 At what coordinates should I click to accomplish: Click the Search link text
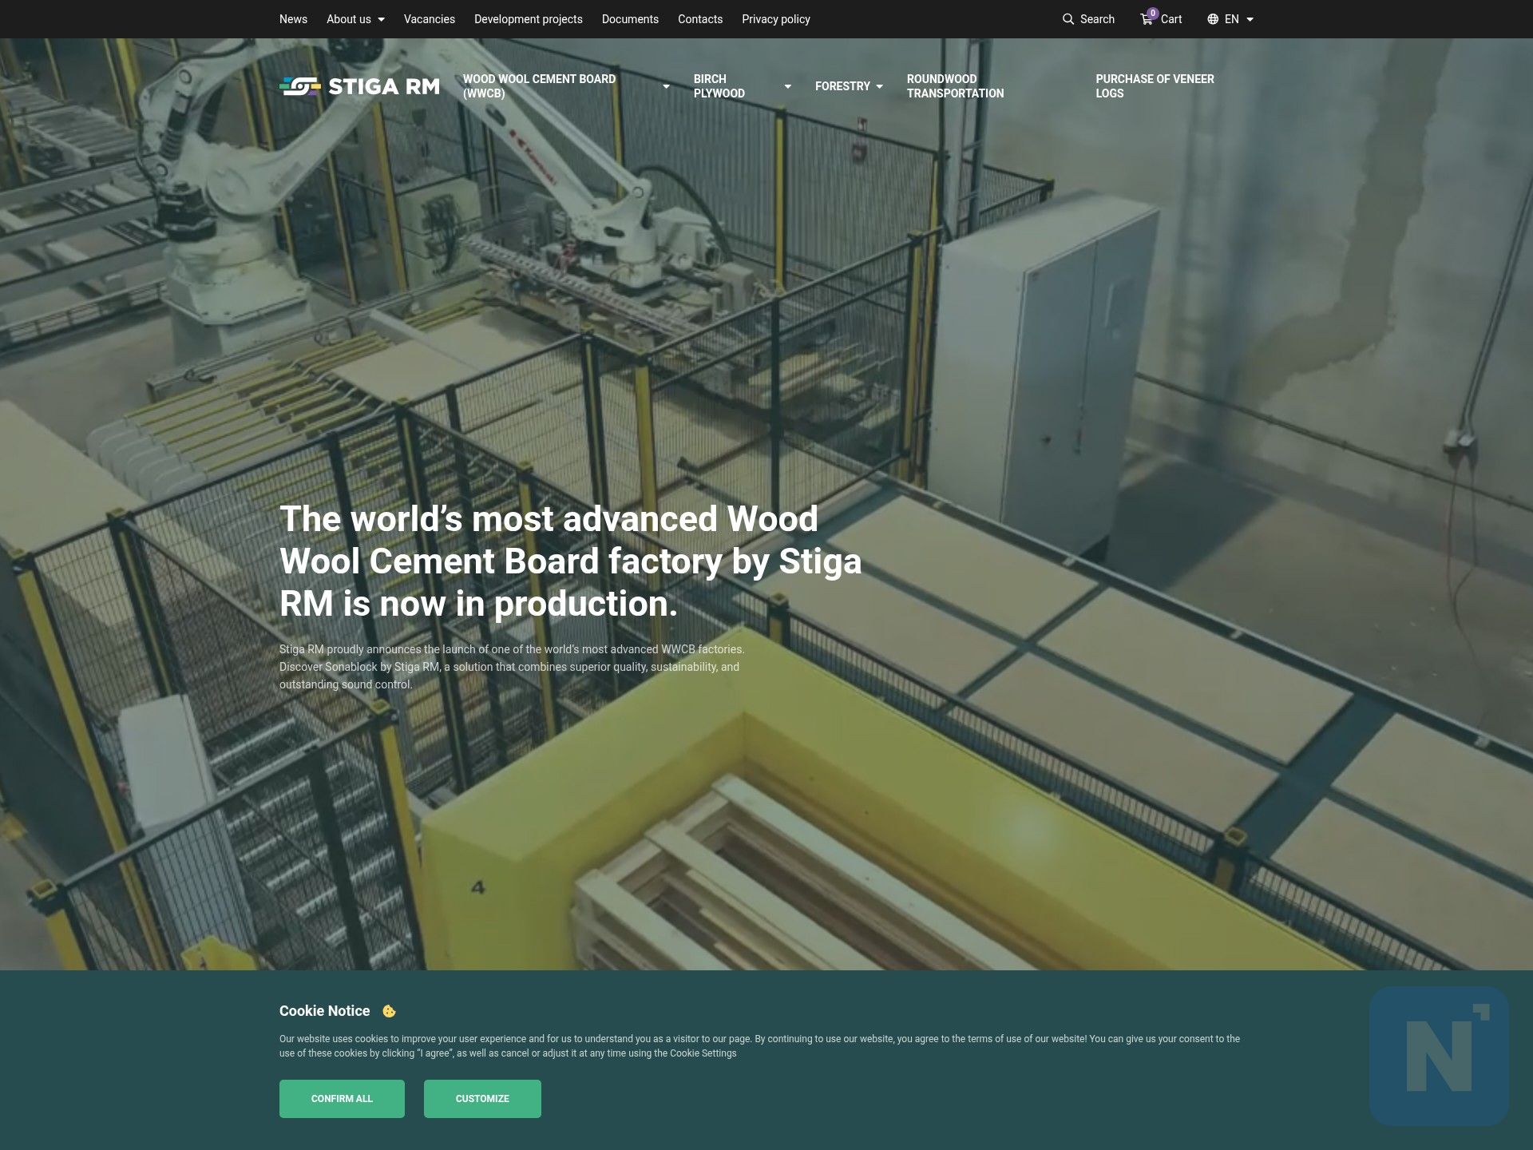click(x=1097, y=19)
